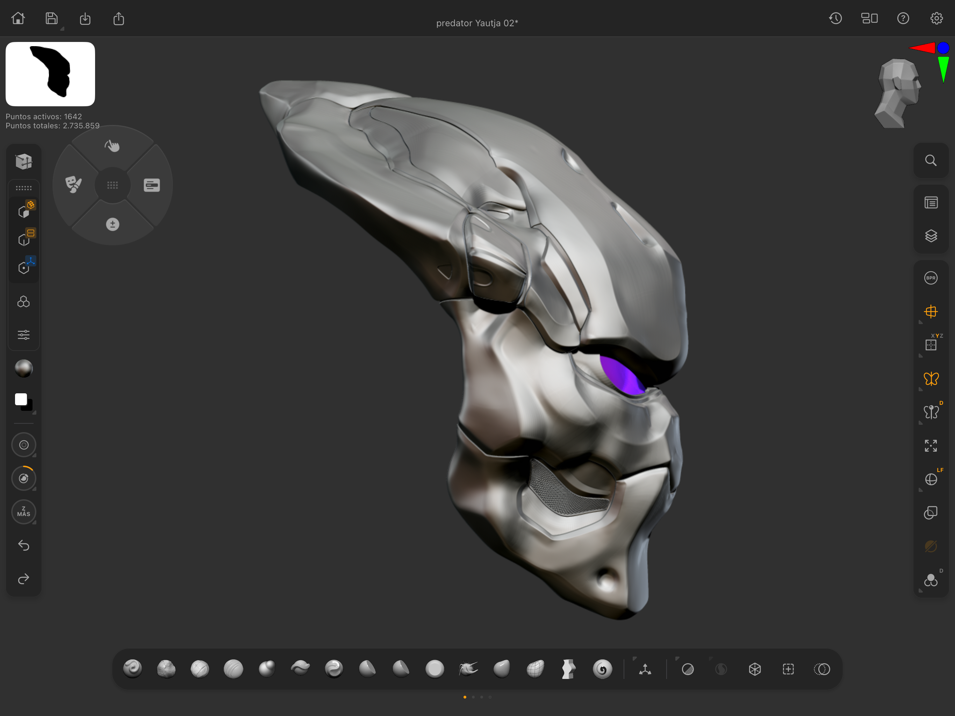
Task: Toggle perspective frame icon
Action: click(x=931, y=312)
